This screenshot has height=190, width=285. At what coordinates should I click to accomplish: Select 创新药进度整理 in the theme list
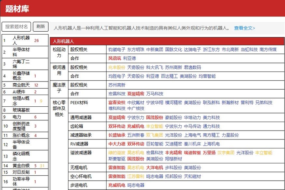(x=25, y=126)
